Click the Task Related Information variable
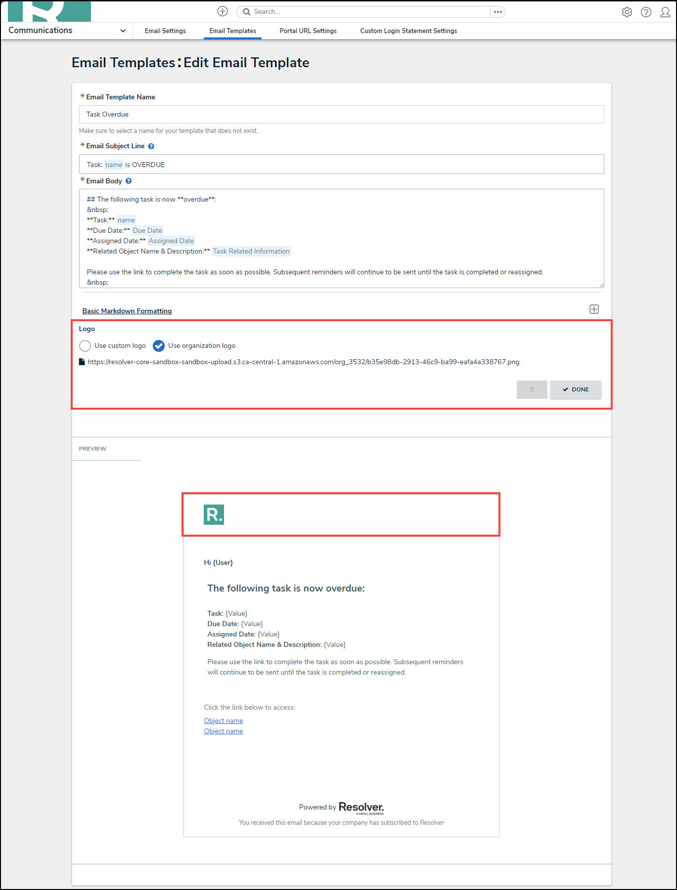 click(x=251, y=252)
